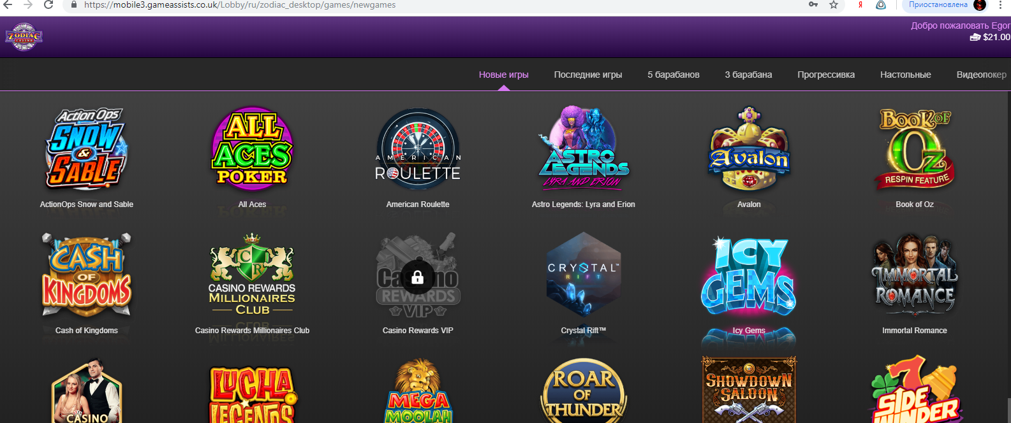Open the Casino Rewards Millionaires Club icon
Image resolution: width=1011 pixels, height=423 pixels.
click(x=252, y=275)
